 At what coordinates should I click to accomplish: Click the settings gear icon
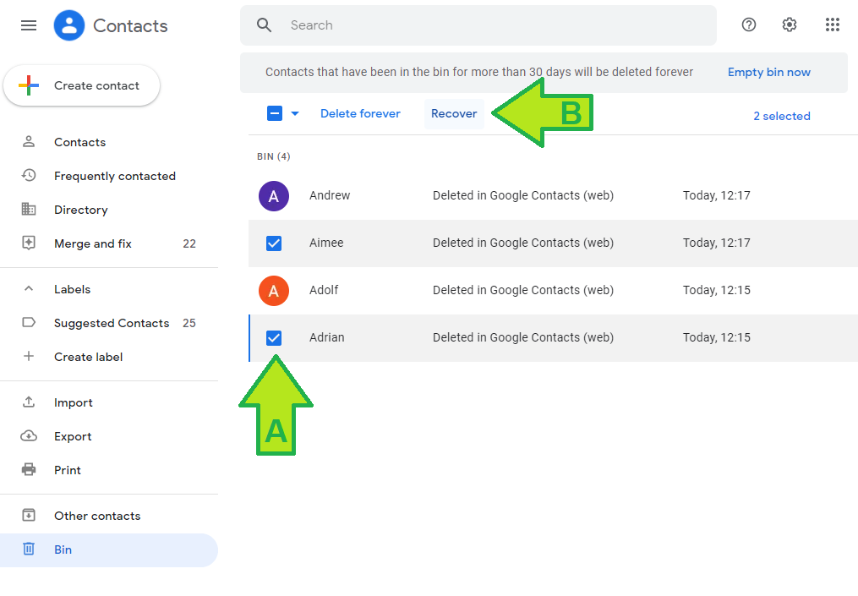pyautogui.click(x=789, y=25)
